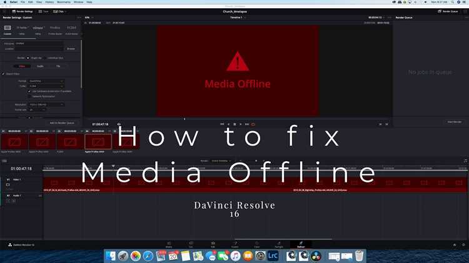
Task: Select Individual clips render option
Action: click(x=45, y=58)
